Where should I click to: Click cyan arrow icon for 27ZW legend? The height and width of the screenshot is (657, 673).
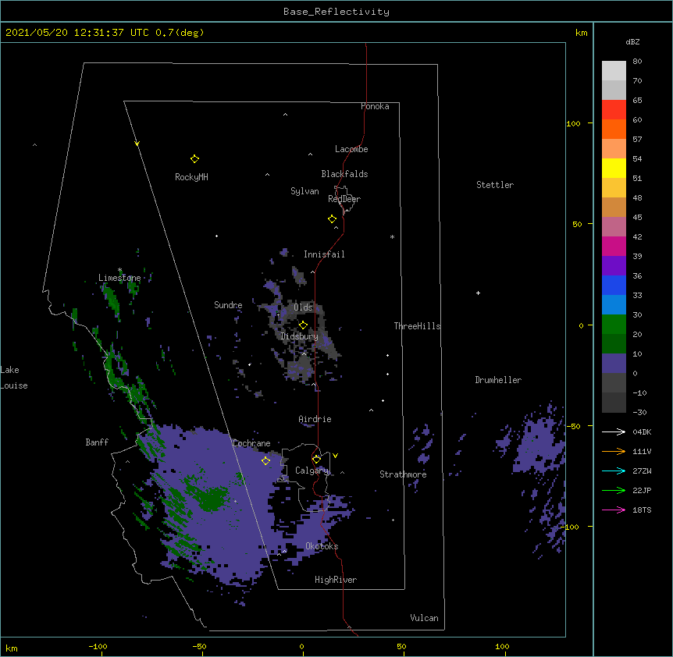tap(614, 471)
